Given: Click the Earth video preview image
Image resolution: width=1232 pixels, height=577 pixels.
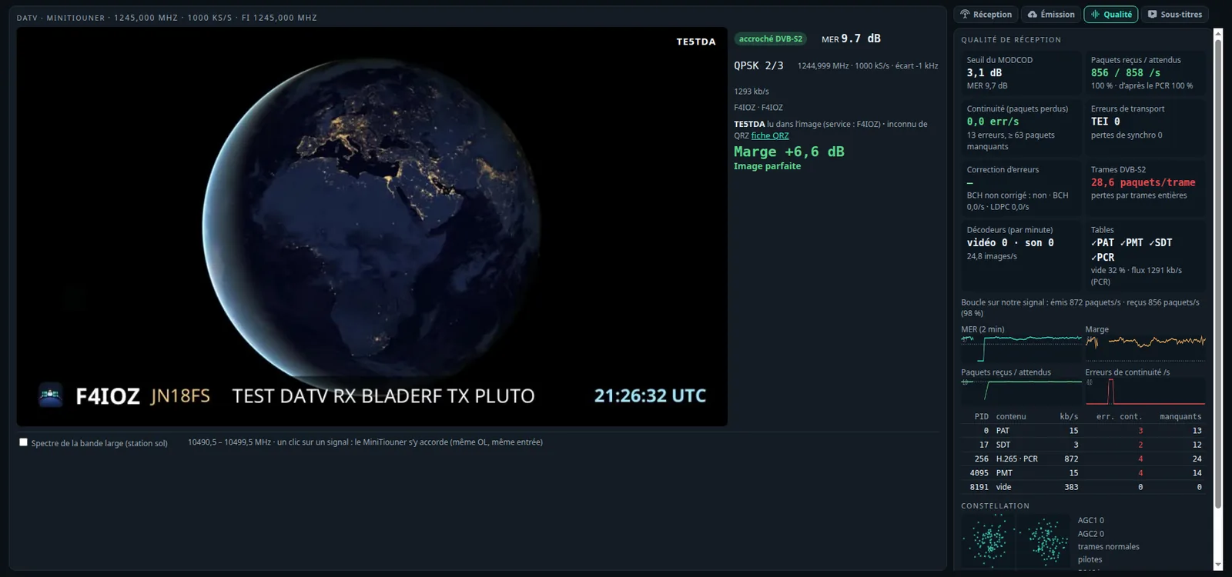Looking at the screenshot, I should pos(372,227).
